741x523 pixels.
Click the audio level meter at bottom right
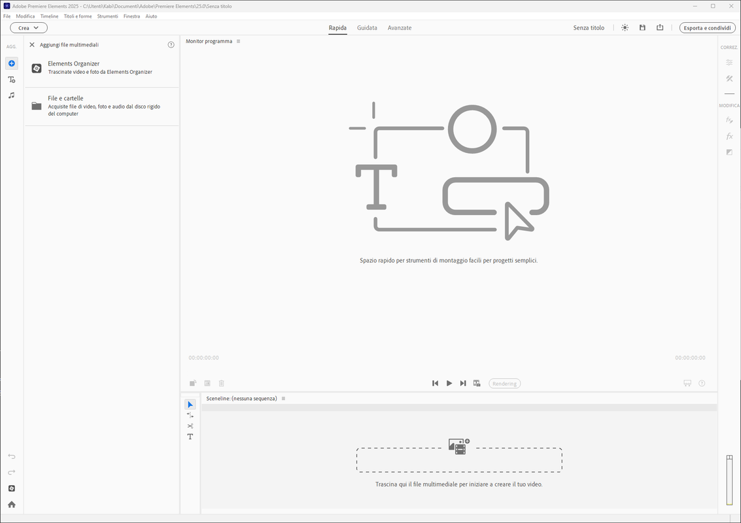pos(729,480)
